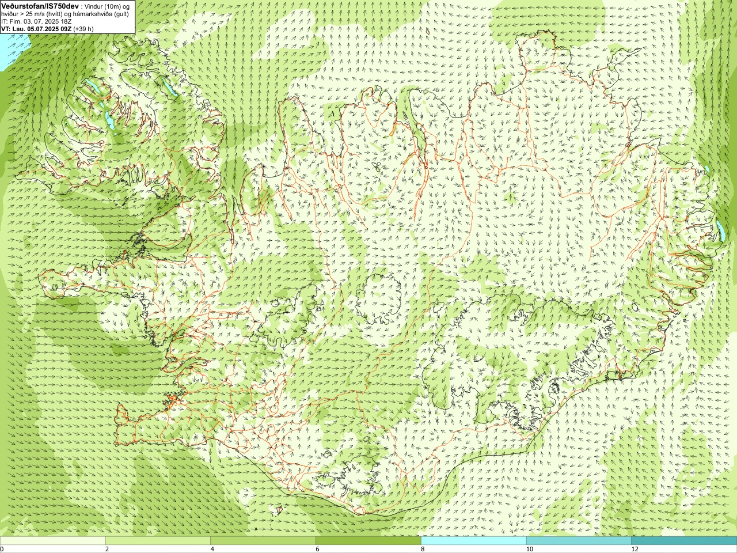
Task: Click the dark green 6–8 legend swatch
Action: pyautogui.click(x=368, y=541)
